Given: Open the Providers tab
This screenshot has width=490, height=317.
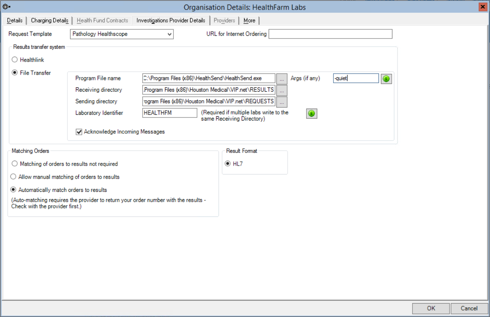Looking at the screenshot, I should coord(224,20).
